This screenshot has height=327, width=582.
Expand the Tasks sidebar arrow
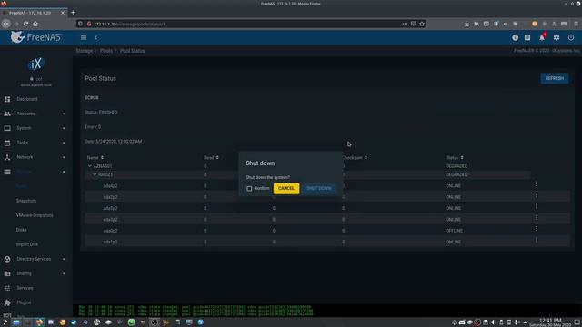pyautogui.click(x=64, y=143)
